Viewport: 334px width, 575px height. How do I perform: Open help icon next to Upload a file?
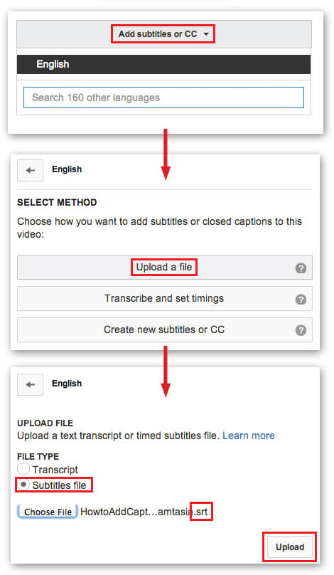301,268
